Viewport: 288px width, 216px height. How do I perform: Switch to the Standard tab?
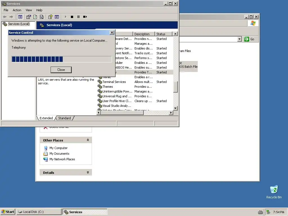[x=64, y=118]
